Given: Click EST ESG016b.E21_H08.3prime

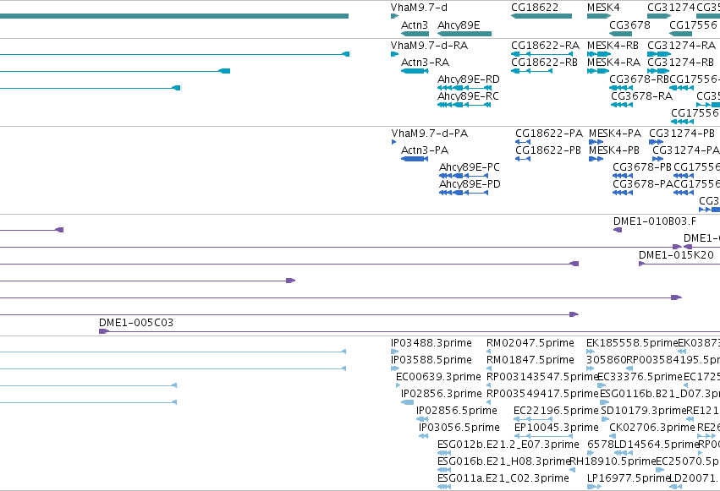Looking at the screenshot, I should pyautogui.click(x=444, y=470).
